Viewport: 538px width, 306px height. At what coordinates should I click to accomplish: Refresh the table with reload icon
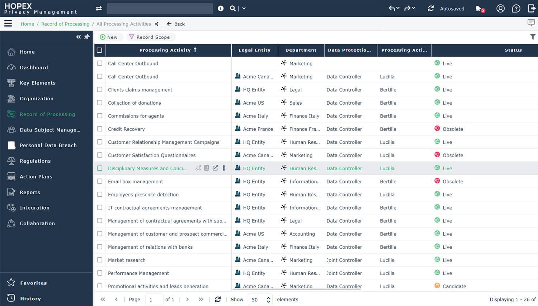(218, 299)
